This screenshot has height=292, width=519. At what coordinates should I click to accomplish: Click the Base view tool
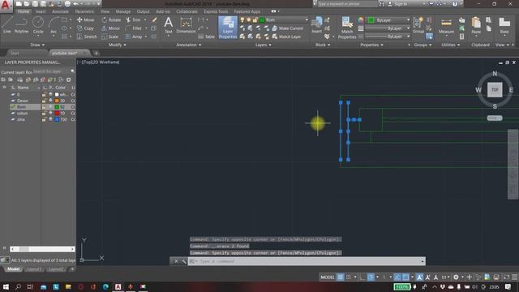pyautogui.click(x=504, y=26)
